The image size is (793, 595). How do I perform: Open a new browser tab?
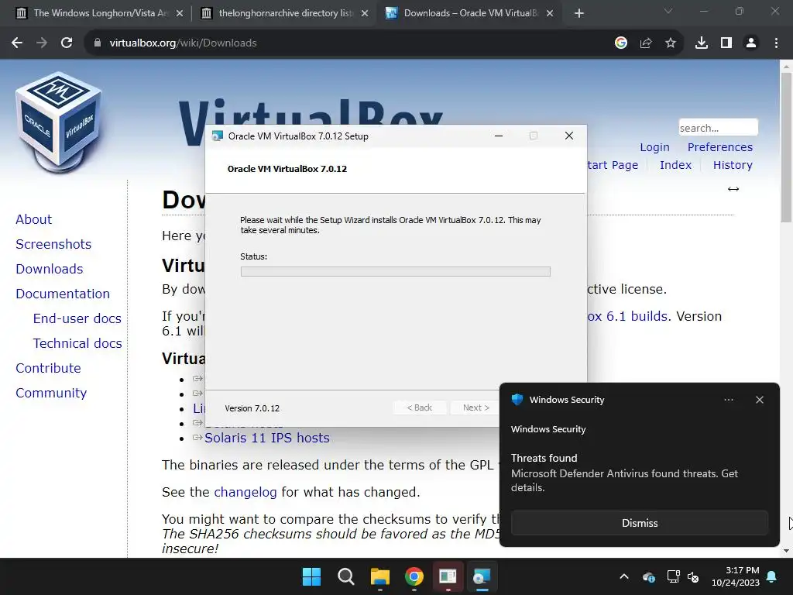tap(579, 13)
